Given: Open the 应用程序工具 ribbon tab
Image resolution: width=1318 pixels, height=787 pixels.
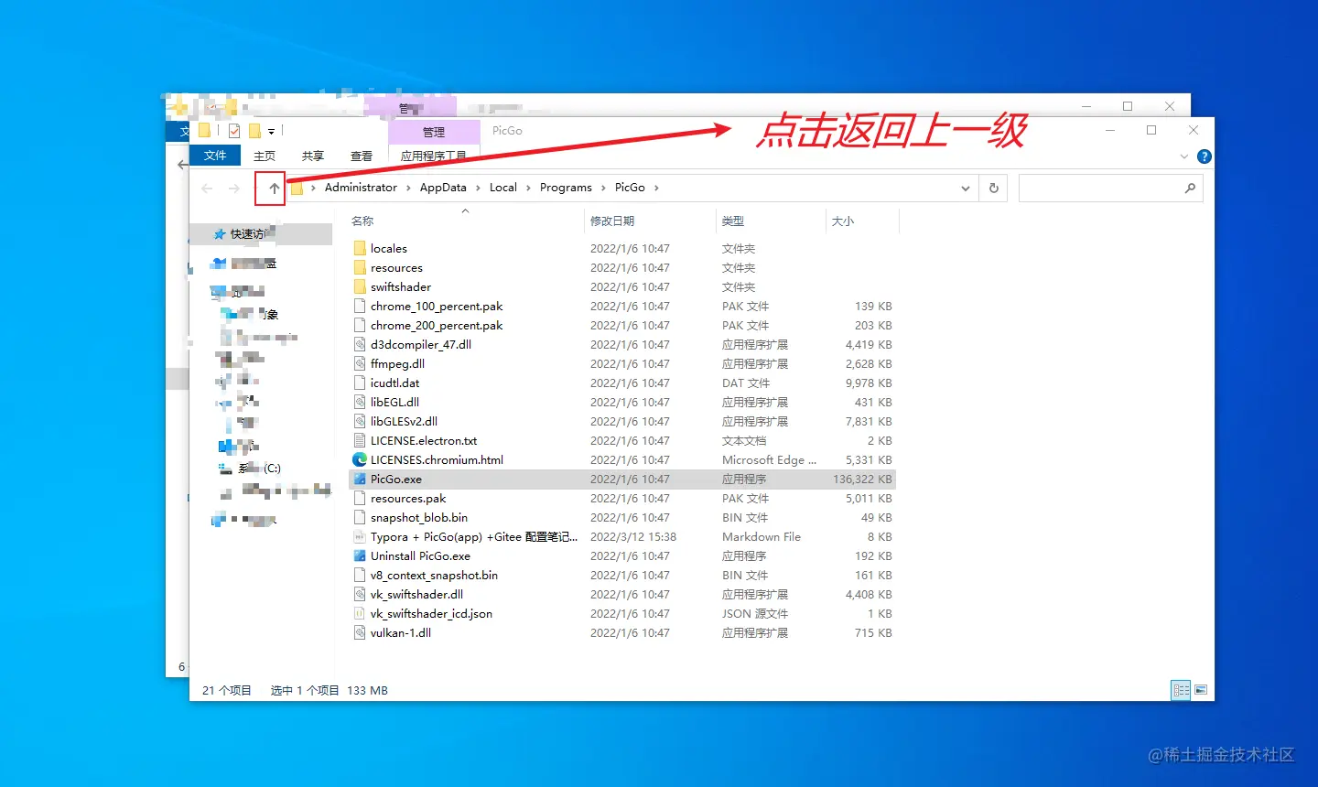Looking at the screenshot, I should [434, 156].
